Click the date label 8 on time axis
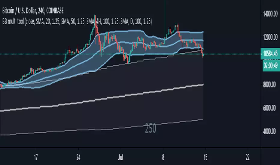 [x=163, y=157]
